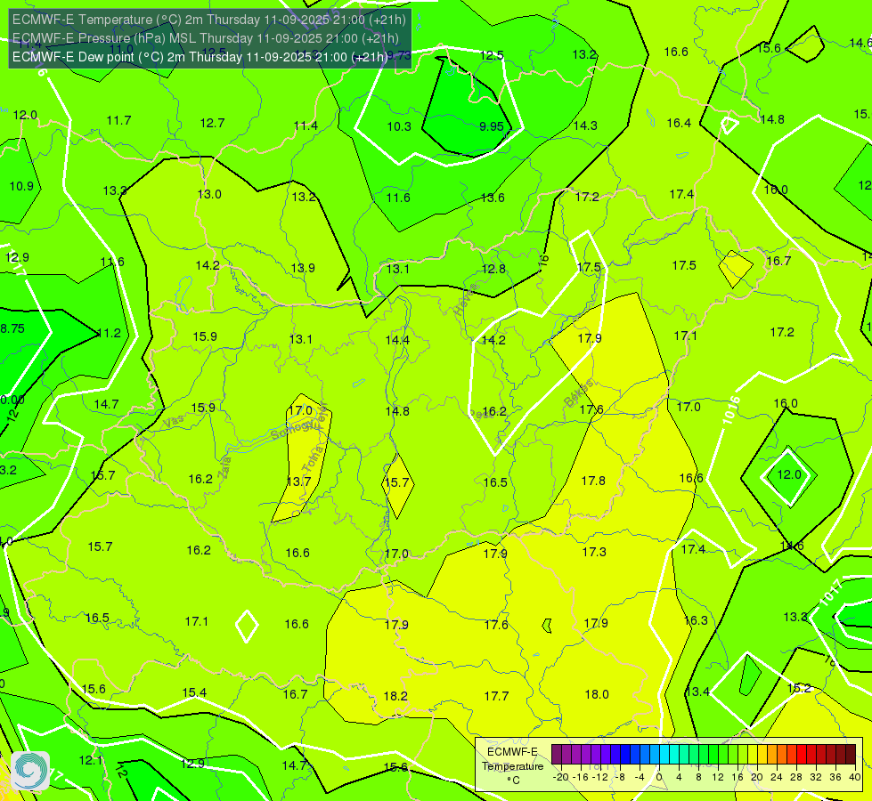Click the 13.9 temperature value
Viewport: 872px width, 801px height.
(303, 268)
